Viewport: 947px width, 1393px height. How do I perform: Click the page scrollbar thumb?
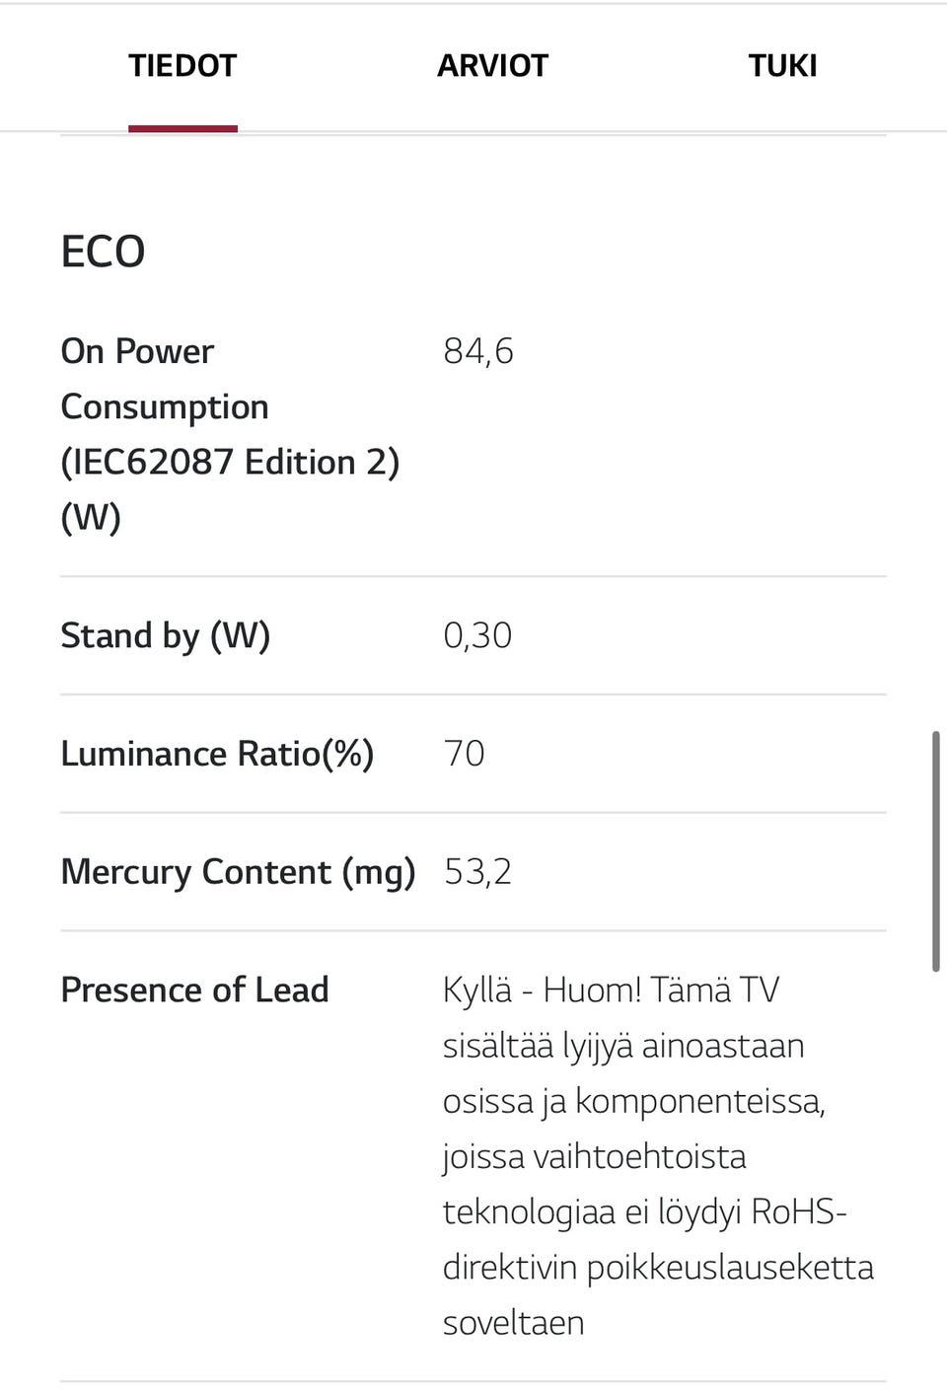tap(935, 851)
